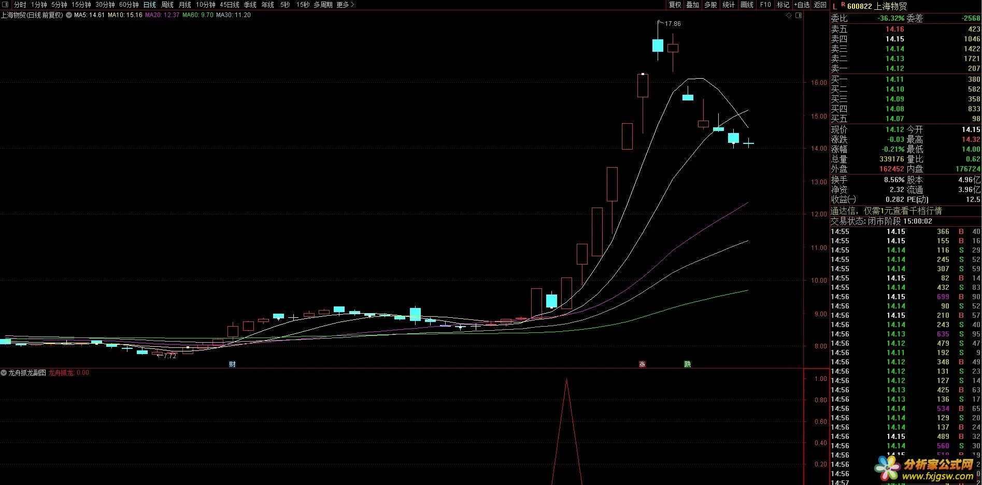Select the 30分钟 period tab

pyautogui.click(x=105, y=5)
